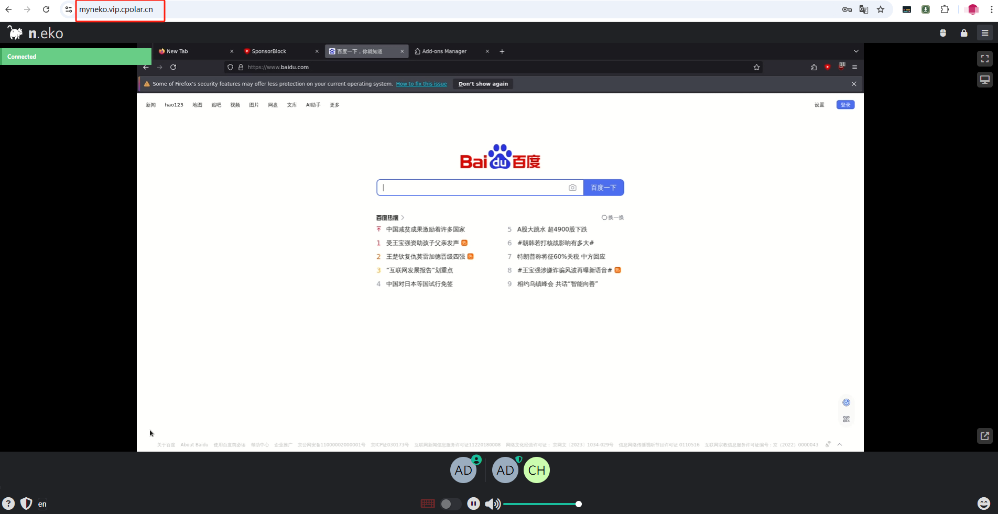Click the camera icon in Baidu's search box

pos(572,187)
